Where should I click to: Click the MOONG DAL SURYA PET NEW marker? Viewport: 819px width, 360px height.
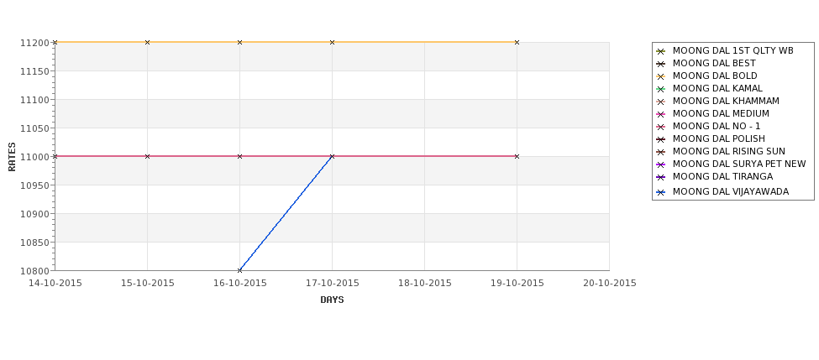pyautogui.click(x=661, y=164)
